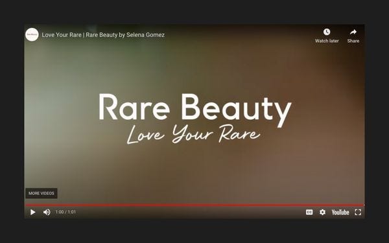Screen dimensions: 389x243
Task: Open the video on YouTube via logo
Action: 340,213
